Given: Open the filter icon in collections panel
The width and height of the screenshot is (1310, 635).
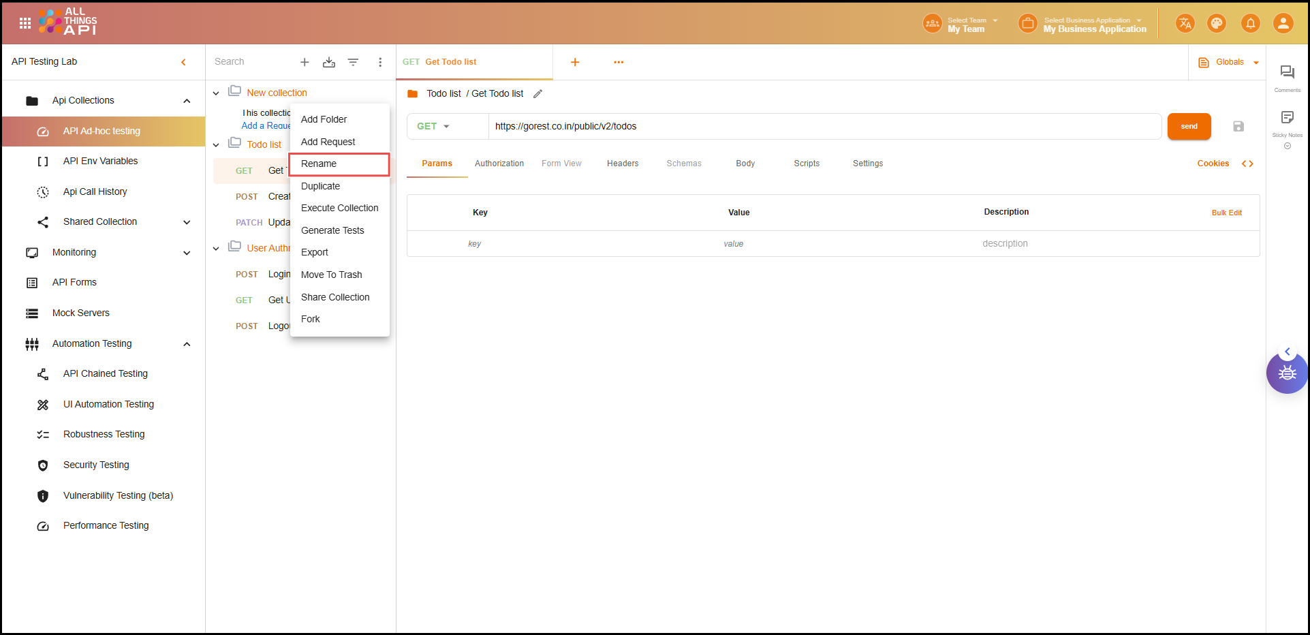Looking at the screenshot, I should (353, 62).
